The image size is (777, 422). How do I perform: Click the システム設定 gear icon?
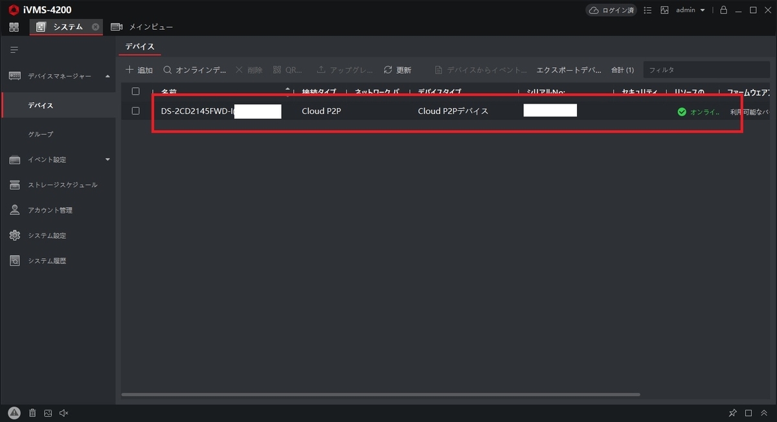(14, 236)
